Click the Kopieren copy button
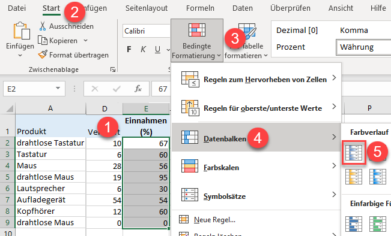Screen dimensions: 391x236 click(58, 41)
